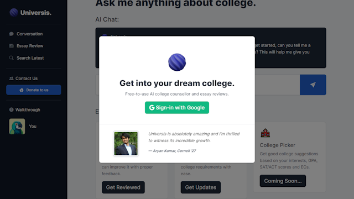
Task: Open the Conversation chat bubble icon
Action: (11, 34)
